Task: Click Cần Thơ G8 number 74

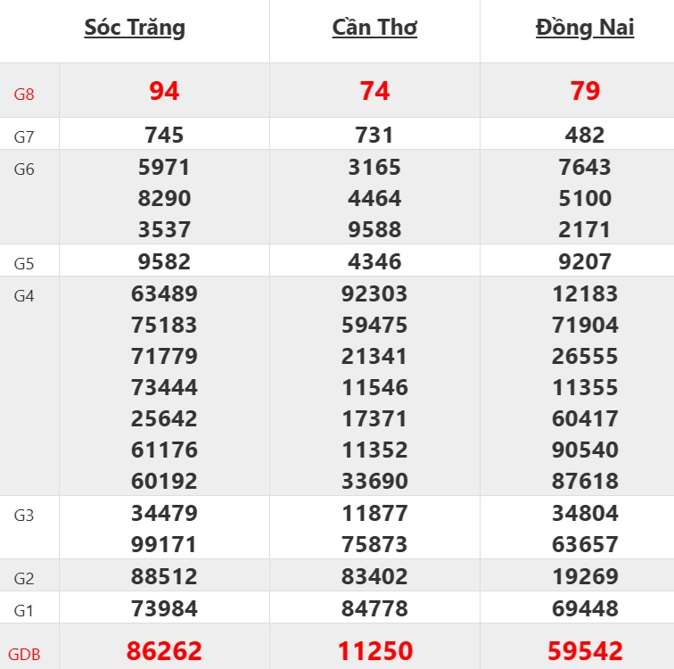Action: click(x=374, y=90)
